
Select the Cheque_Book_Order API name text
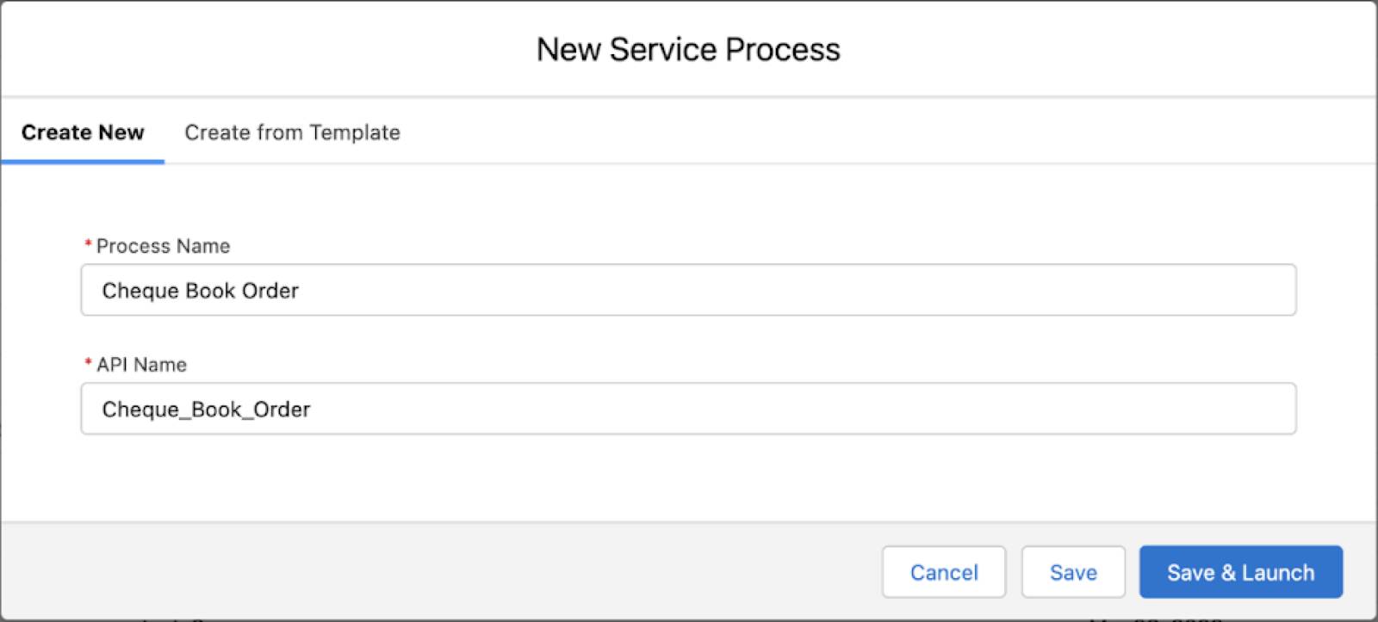205,409
